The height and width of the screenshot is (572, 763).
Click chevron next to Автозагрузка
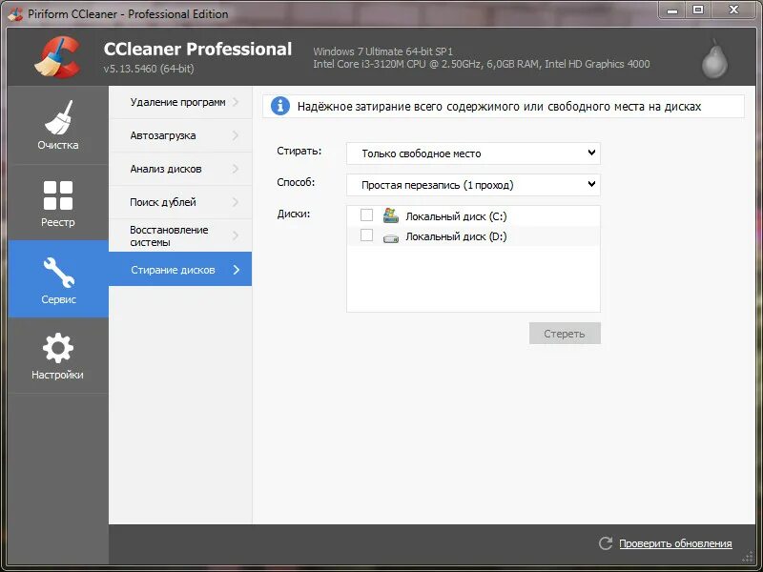pos(236,135)
